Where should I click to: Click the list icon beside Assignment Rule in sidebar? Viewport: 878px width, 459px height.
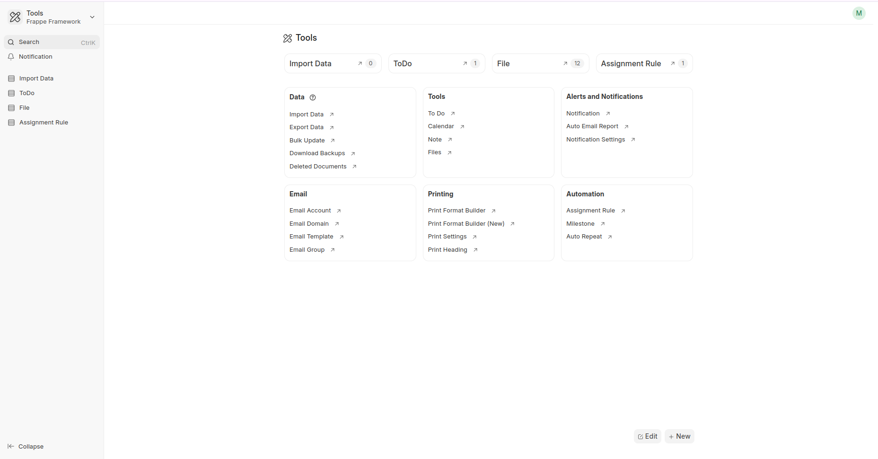pos(11,123)
